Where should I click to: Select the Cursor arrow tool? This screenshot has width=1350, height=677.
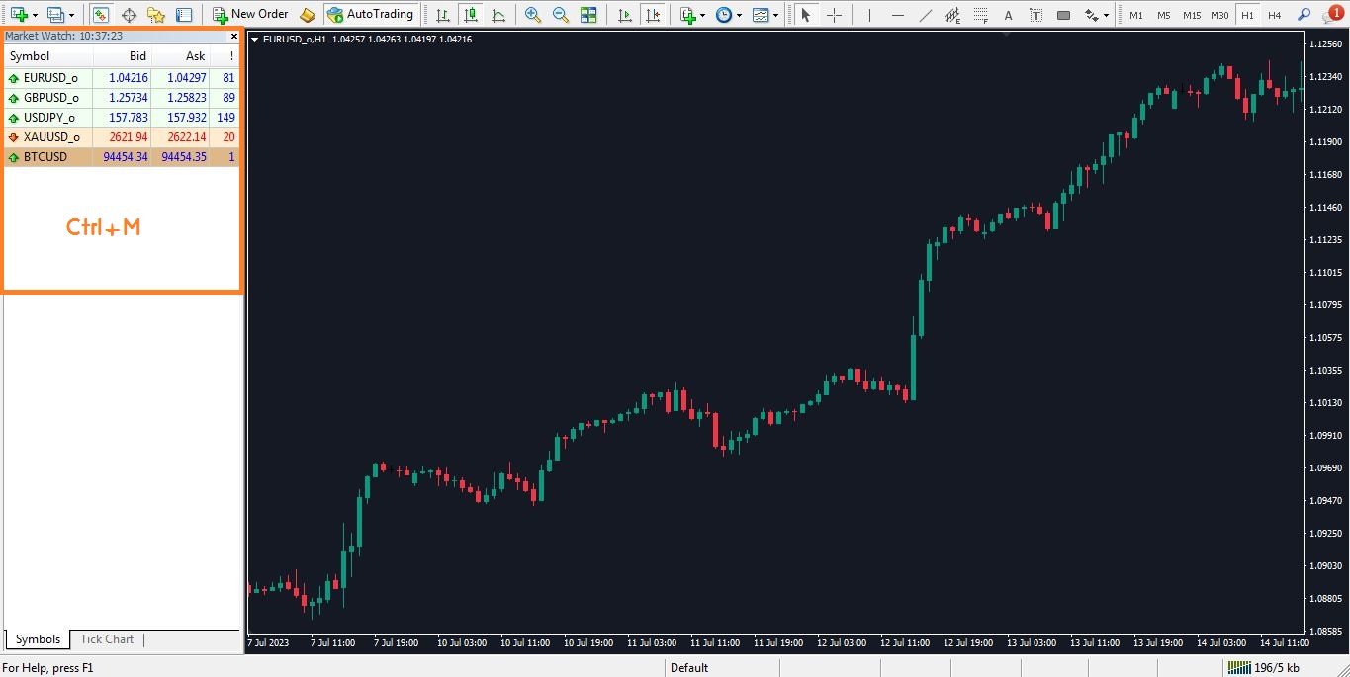[806, 15]
